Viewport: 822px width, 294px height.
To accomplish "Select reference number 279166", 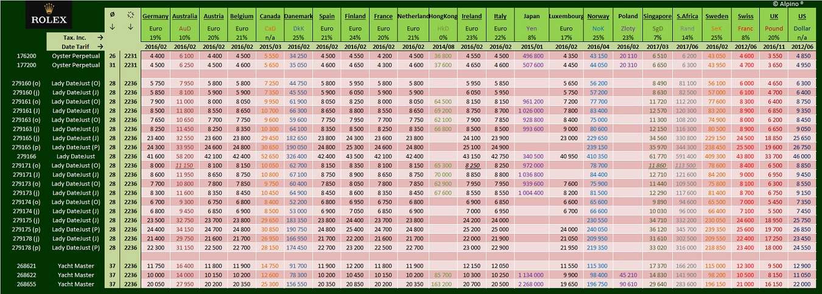I will pyautogui.click(x=27, y=156).
